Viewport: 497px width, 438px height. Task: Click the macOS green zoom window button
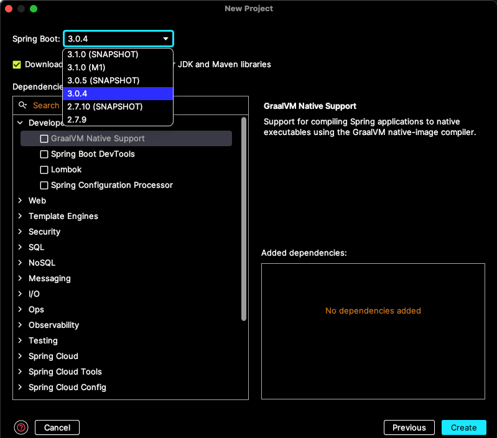coord(34,9)
